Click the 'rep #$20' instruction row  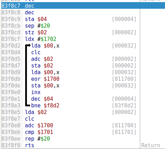pos(37,139)
